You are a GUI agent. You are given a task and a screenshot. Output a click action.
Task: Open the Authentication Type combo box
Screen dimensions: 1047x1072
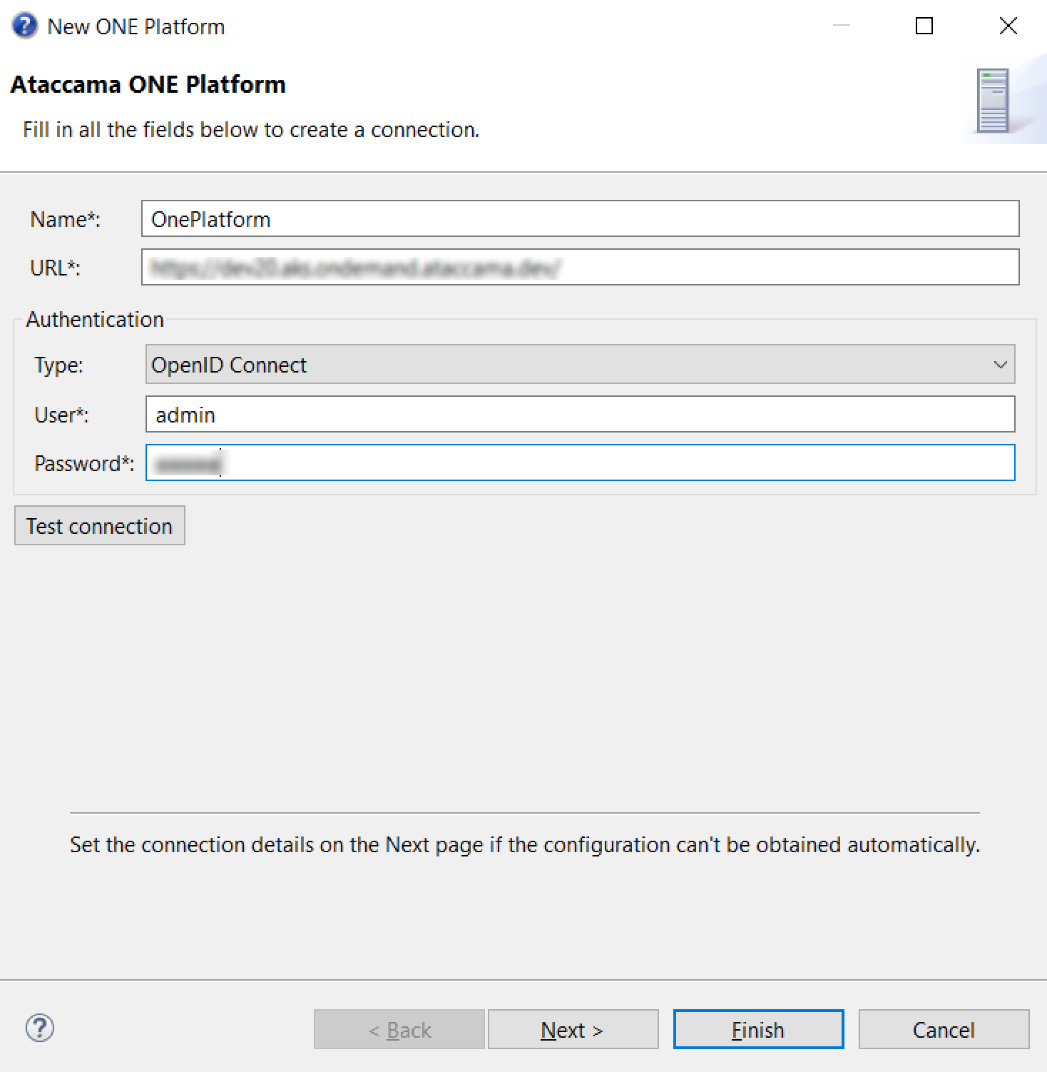[579, 365]
